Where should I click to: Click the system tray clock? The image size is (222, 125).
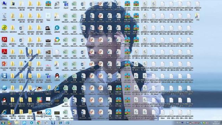pyautogui.click(x=216, y=123)
